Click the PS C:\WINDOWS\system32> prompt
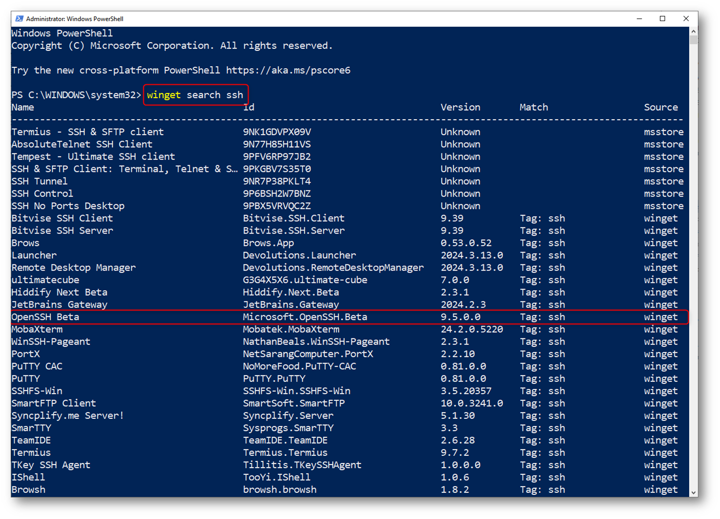Image resolution: width=720 pixels, height=519 pixels. pyautogui.click(x=76, y=95)
